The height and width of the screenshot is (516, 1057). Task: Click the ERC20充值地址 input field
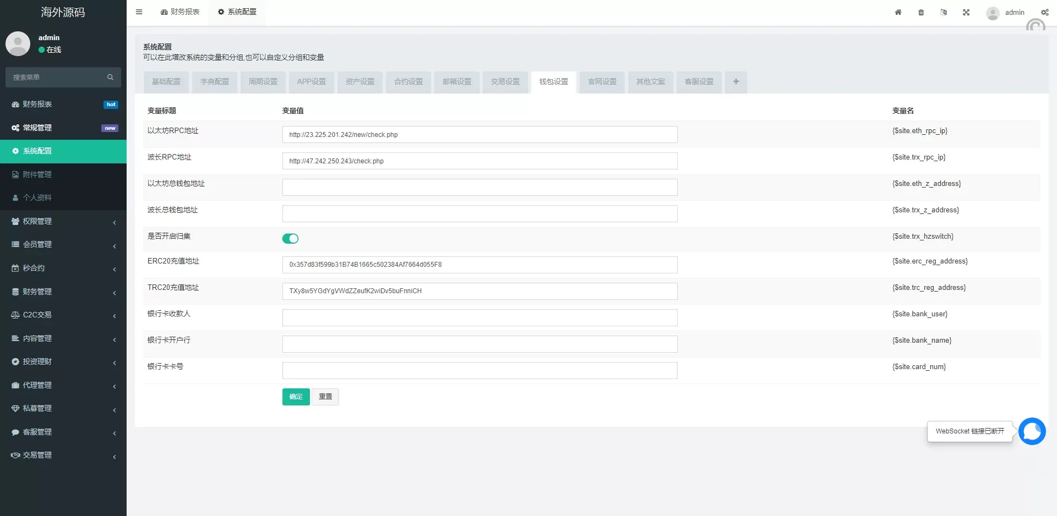[480, 265]
